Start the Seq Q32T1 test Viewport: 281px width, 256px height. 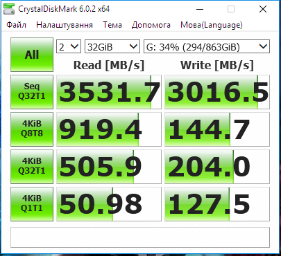(32, 92)
